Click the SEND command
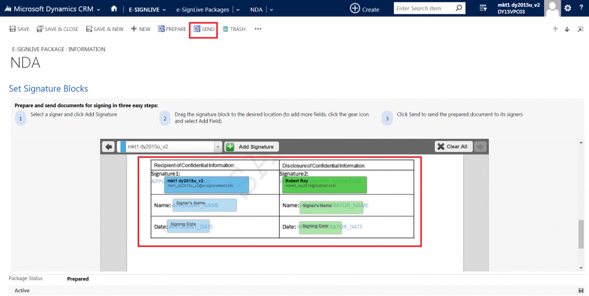The height and width of the screenshot is (296, 589). pos(204,29)
